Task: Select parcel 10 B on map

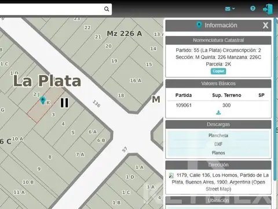Action: click(28, 182)
